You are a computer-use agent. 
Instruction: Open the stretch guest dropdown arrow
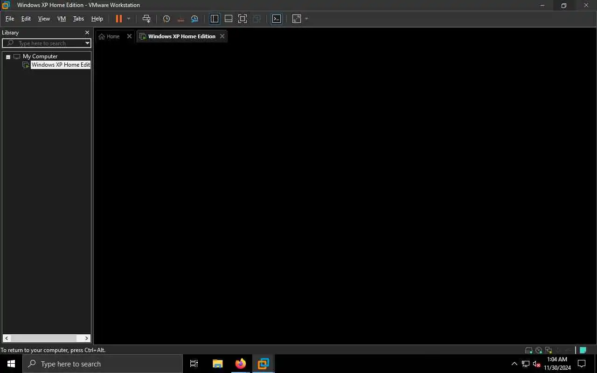click(x=306, y=19)
